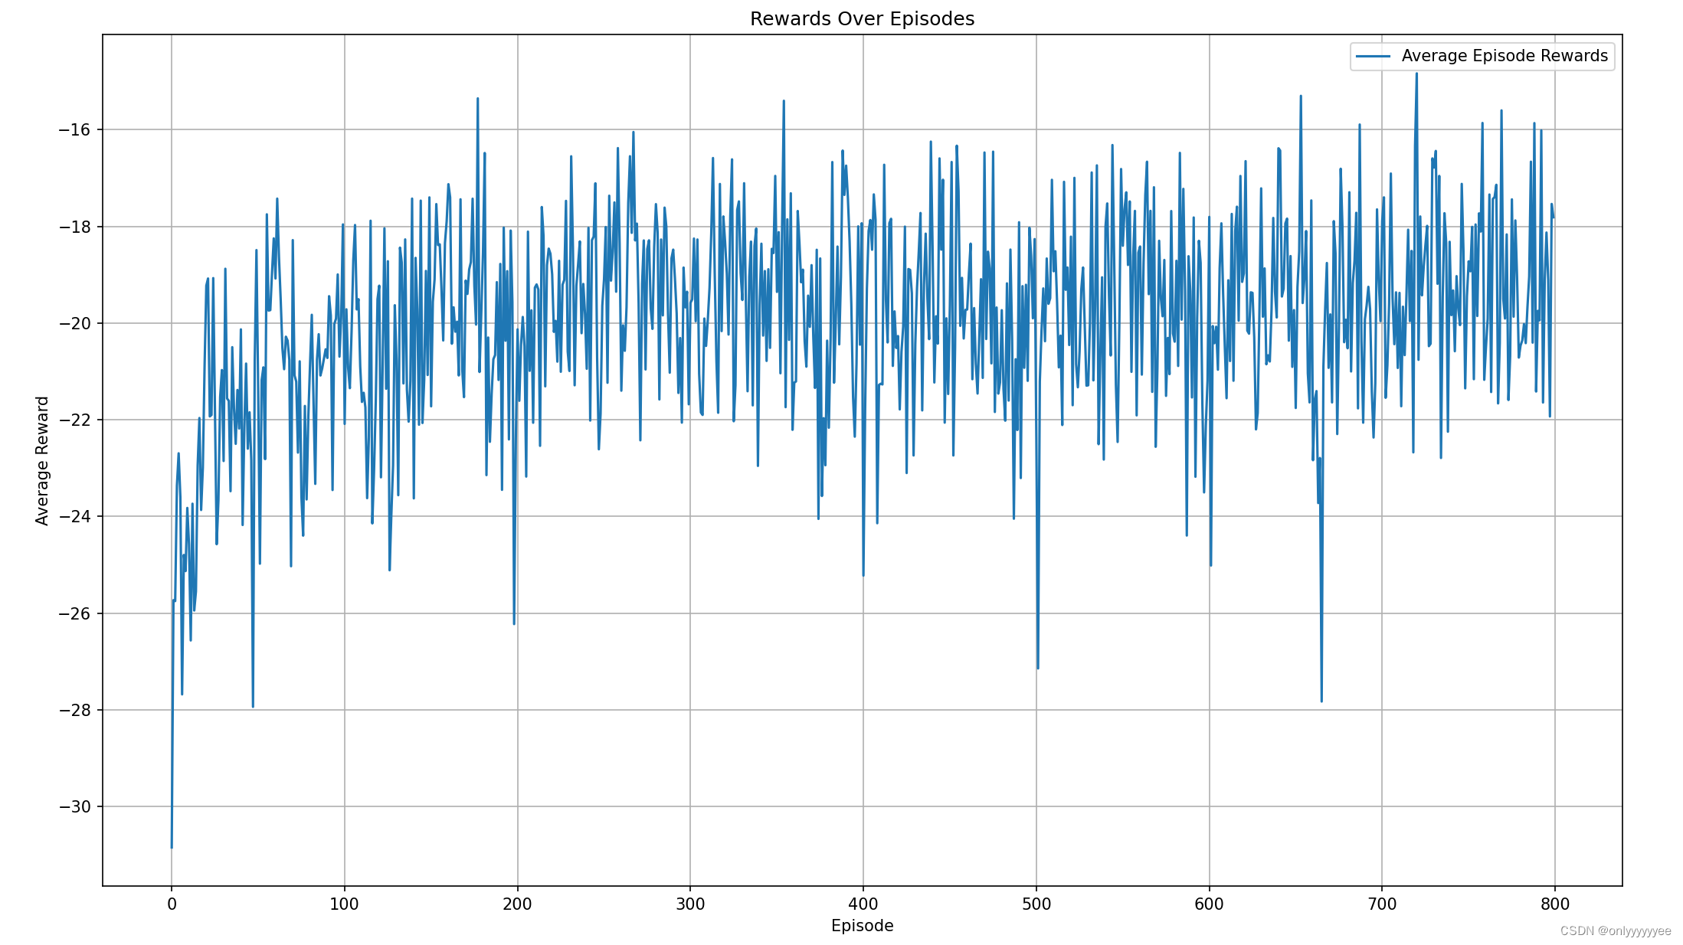Click the CSDN @onlyyyyyyee watermark text

1616,931
